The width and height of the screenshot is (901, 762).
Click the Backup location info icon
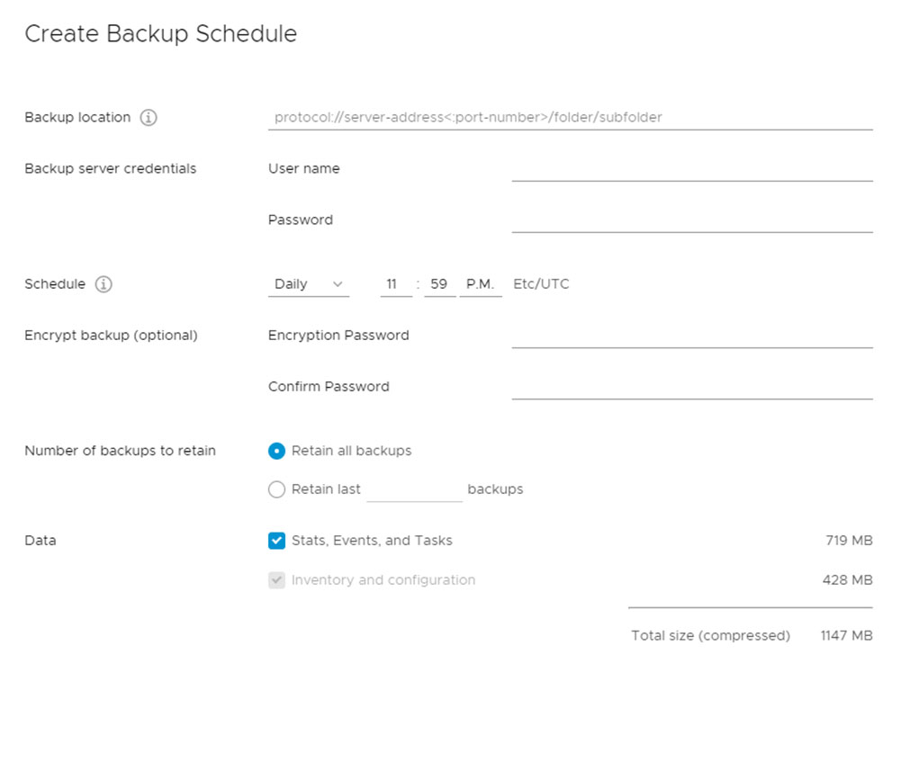tap(149, 118)
